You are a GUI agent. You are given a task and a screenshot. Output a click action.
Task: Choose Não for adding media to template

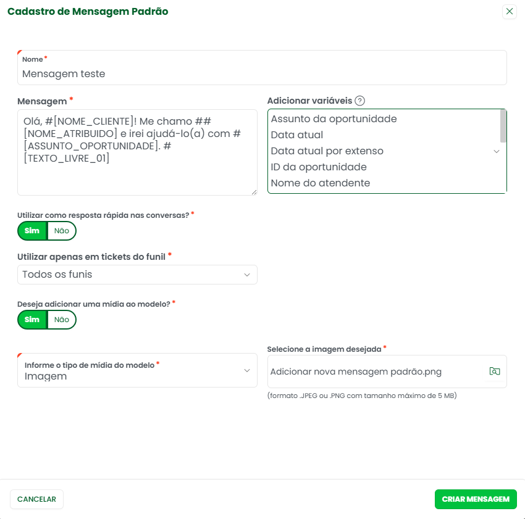pyautogui.click(x=62, y=320)
